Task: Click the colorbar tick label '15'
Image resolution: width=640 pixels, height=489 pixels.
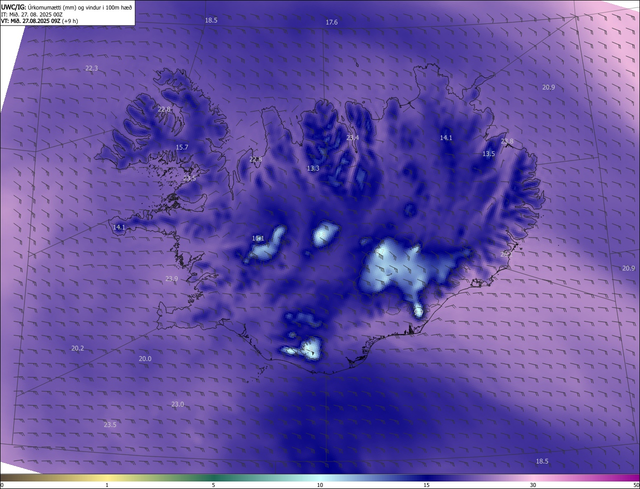Action: (x=426, y=485)
